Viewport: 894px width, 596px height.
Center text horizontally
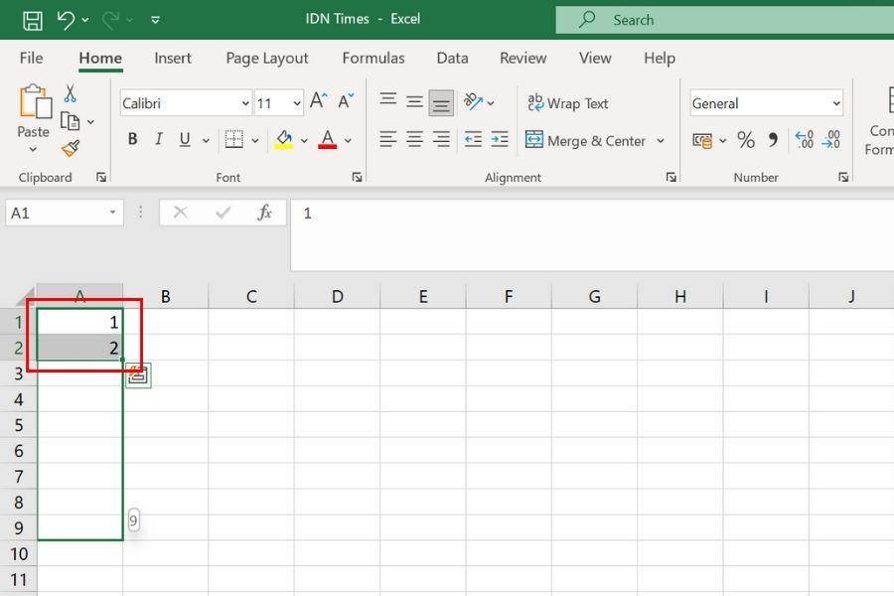coord(414,139)
